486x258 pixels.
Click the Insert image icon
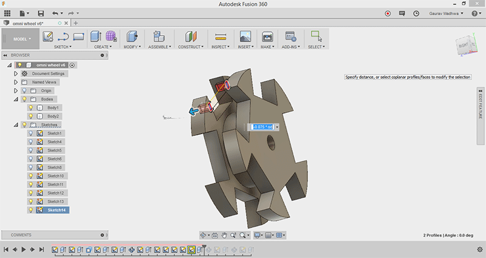coord(245,36)
